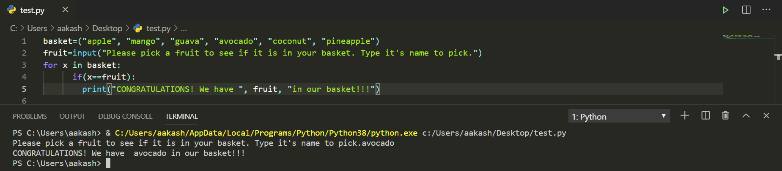Switch to the PROBLEMS tab

pyautogui.click(x=30, y=116)
